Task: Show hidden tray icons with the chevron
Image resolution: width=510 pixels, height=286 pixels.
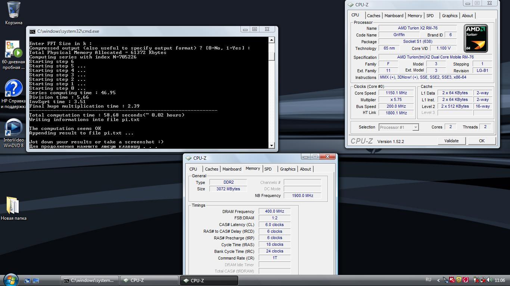Action: click(439, 280)
